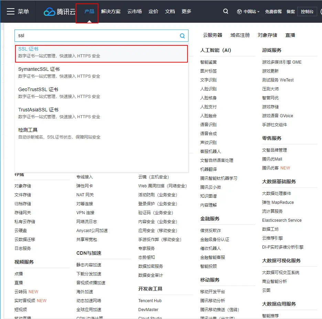
Task: Open 商业智能分析 product
Action: [275, 282]
